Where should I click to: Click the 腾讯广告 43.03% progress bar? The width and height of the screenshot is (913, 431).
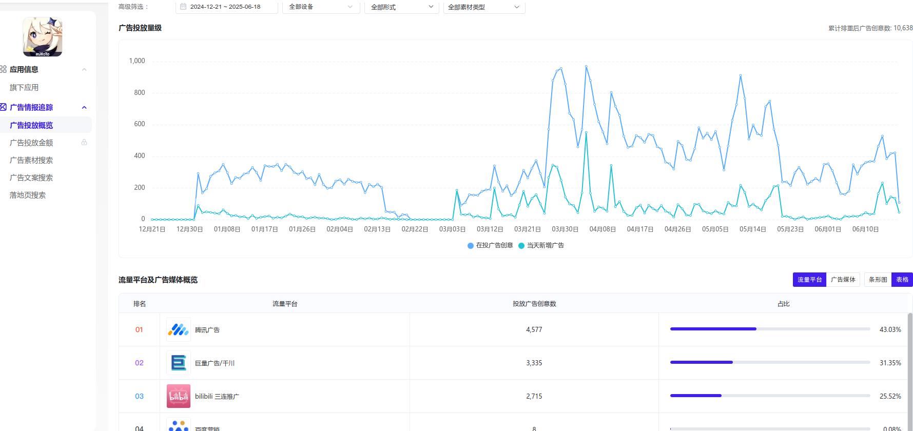[x=769, y=329]
